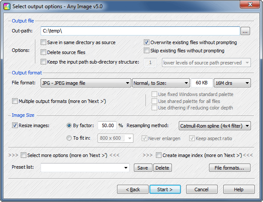Click the Start > button
The height and width of the screenshot is (202, 263).
(x=165, y=189)
